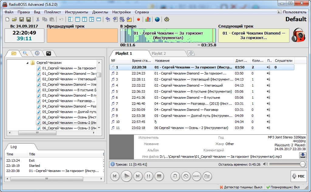Open the Инструменты menu
311x192 pixels.
76,12
